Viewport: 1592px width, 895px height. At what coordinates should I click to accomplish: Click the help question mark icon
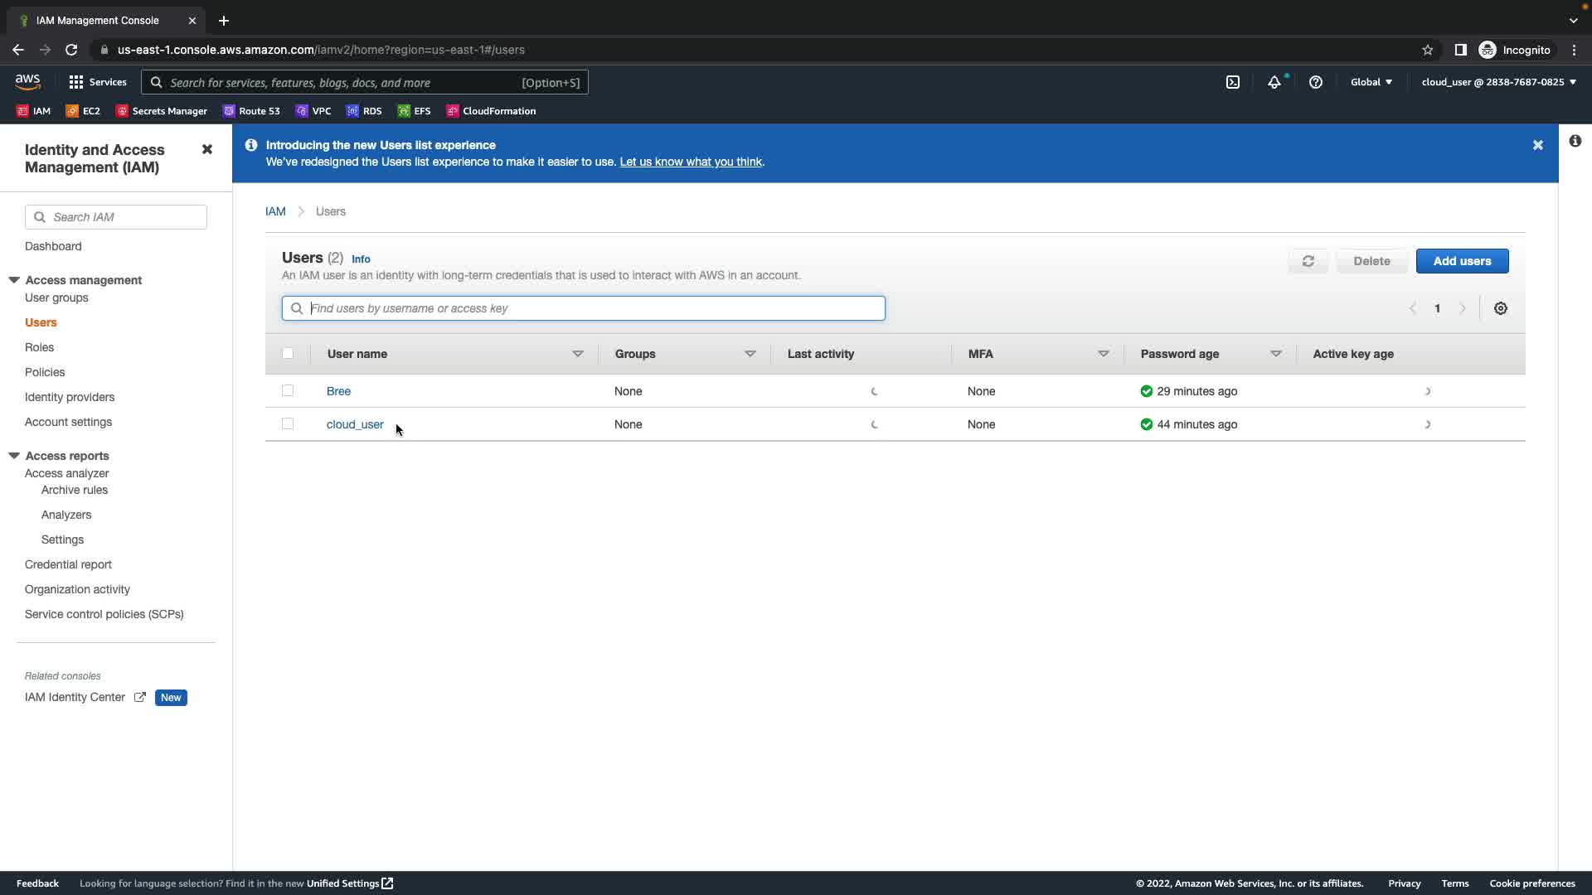[x=1316, y=82]
